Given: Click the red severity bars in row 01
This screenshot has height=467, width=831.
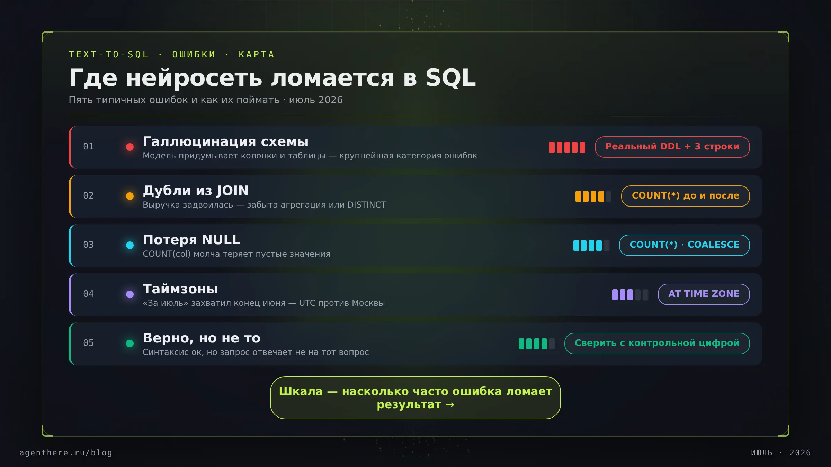Looking at the screenshot, I should (x=567, y=147).
